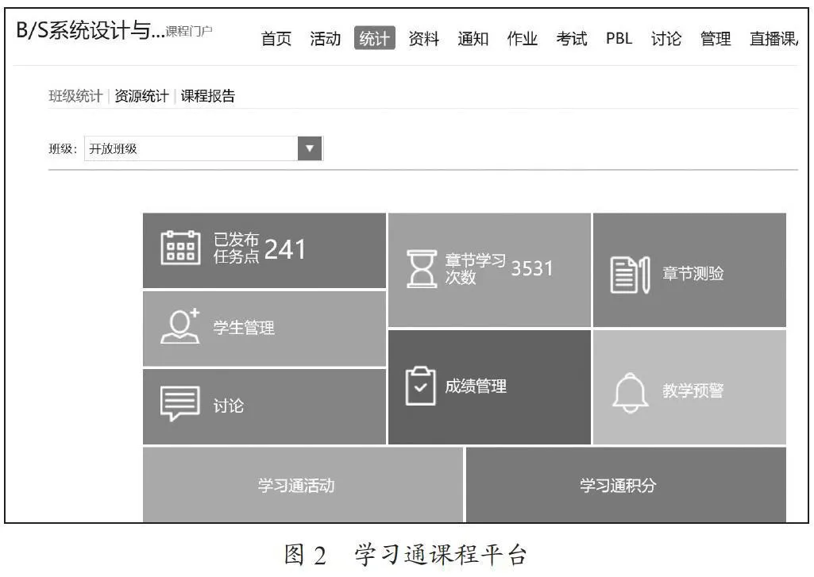Click the 章节学习次数 label
Screen dimensions: 814x577
[475, 269]
